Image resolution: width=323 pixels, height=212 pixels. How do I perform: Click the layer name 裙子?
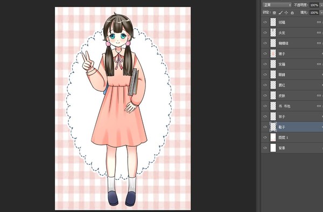pos(282,54)
